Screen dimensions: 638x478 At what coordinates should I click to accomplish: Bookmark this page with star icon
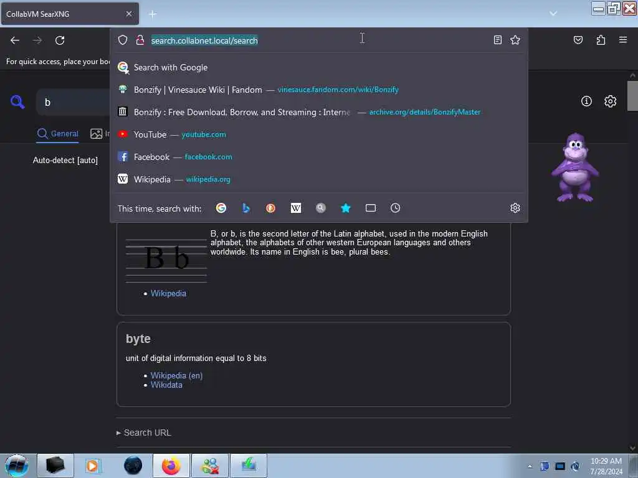515,40
